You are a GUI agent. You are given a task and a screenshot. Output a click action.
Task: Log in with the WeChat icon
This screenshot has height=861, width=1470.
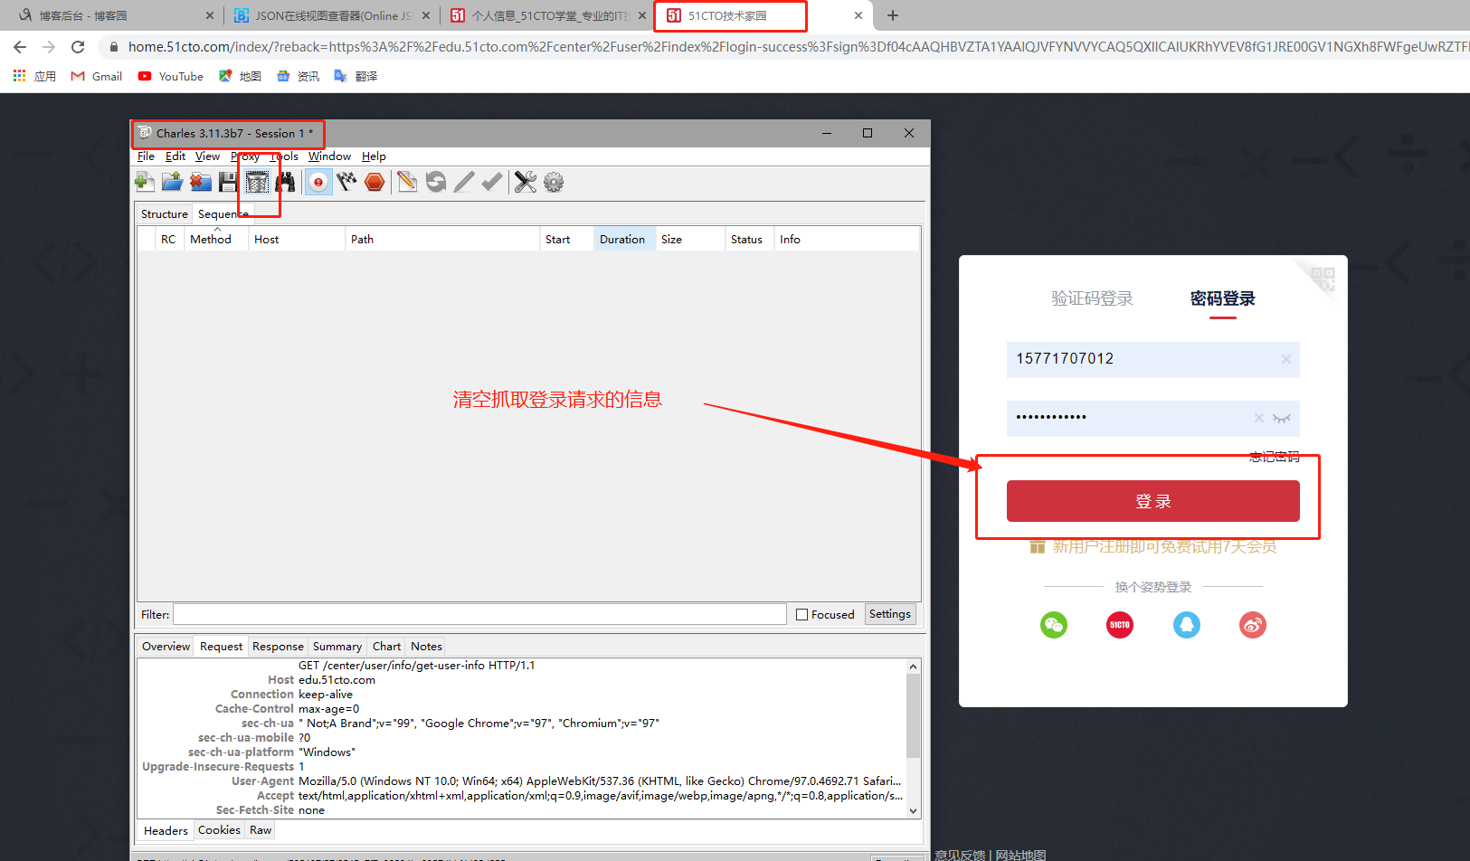(1054, 625)
